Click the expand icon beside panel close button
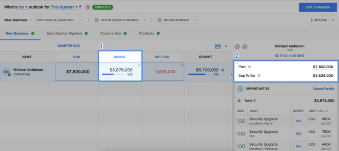339x151 pixels. [245, 47]
